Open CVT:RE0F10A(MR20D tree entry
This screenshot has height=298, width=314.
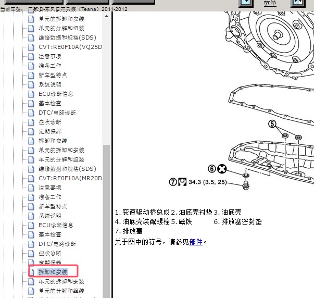(70, 178)
